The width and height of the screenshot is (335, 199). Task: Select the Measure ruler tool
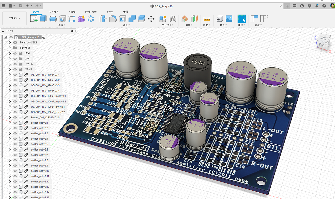[x=207, y=19]
